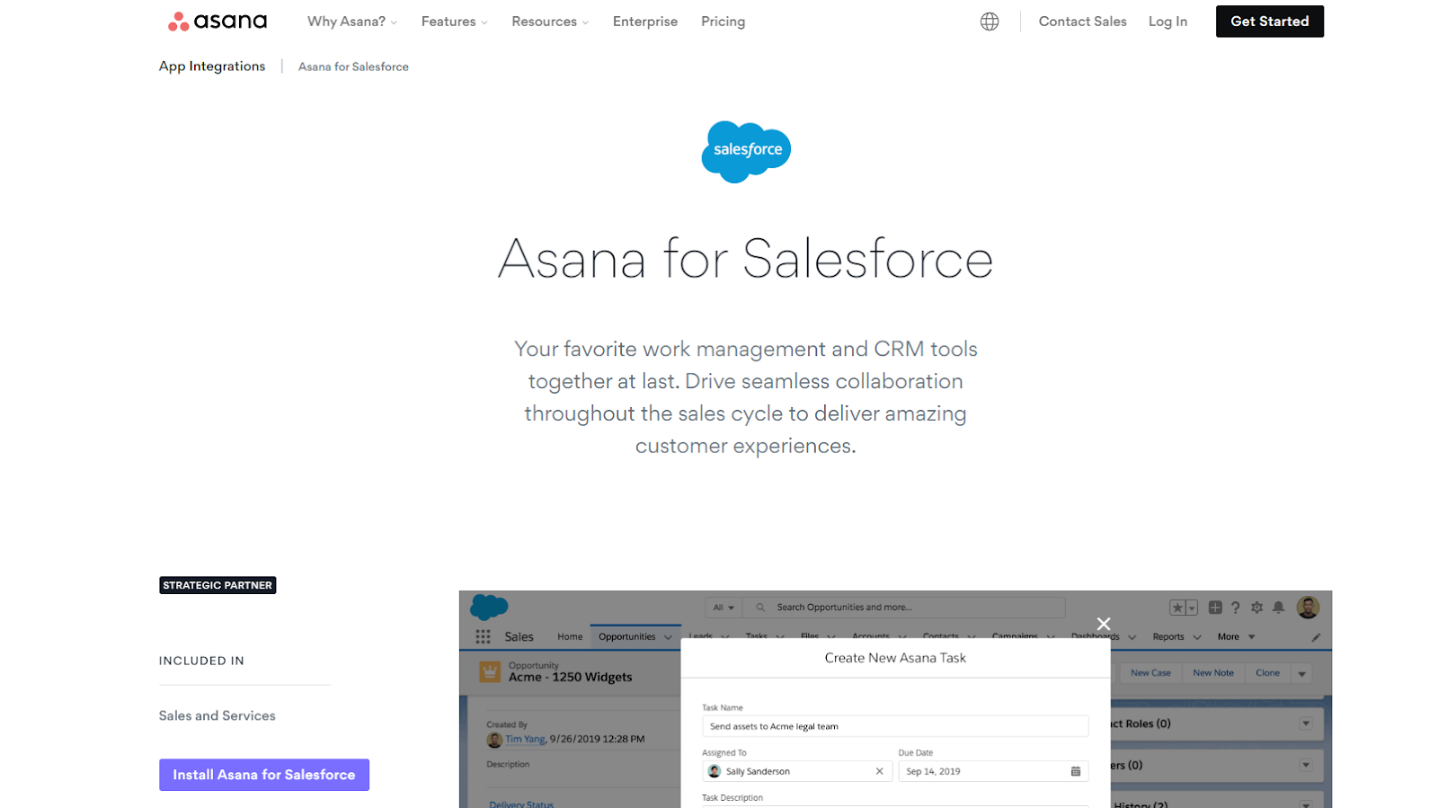Click the user avatar in Salesforce header
This screenshot has height=808, width=1438.
pos(1309,608)
